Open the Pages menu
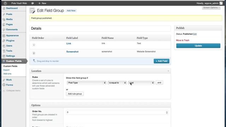 pos(10,24)
